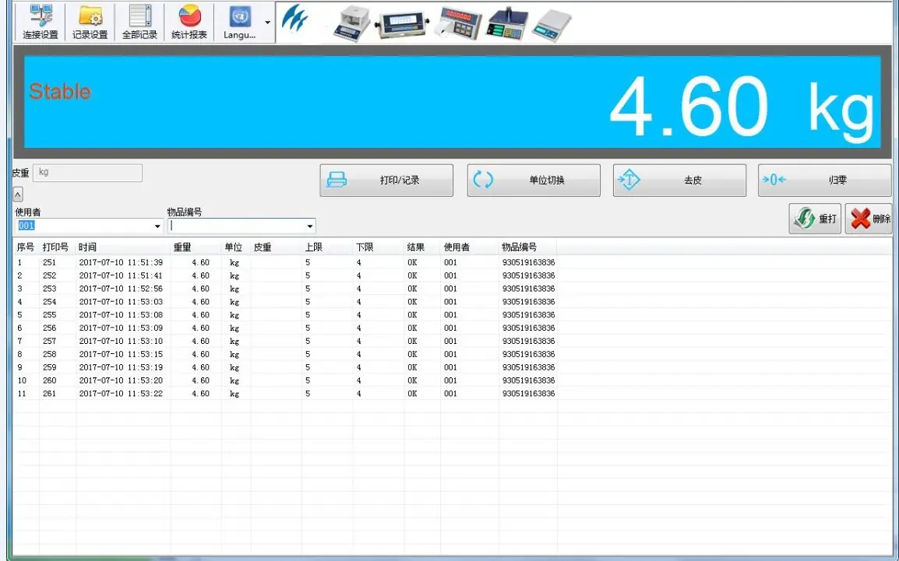This screenshot has height=561, width=899.
Task: Select the record with print number 260
Action: [285, 381]
